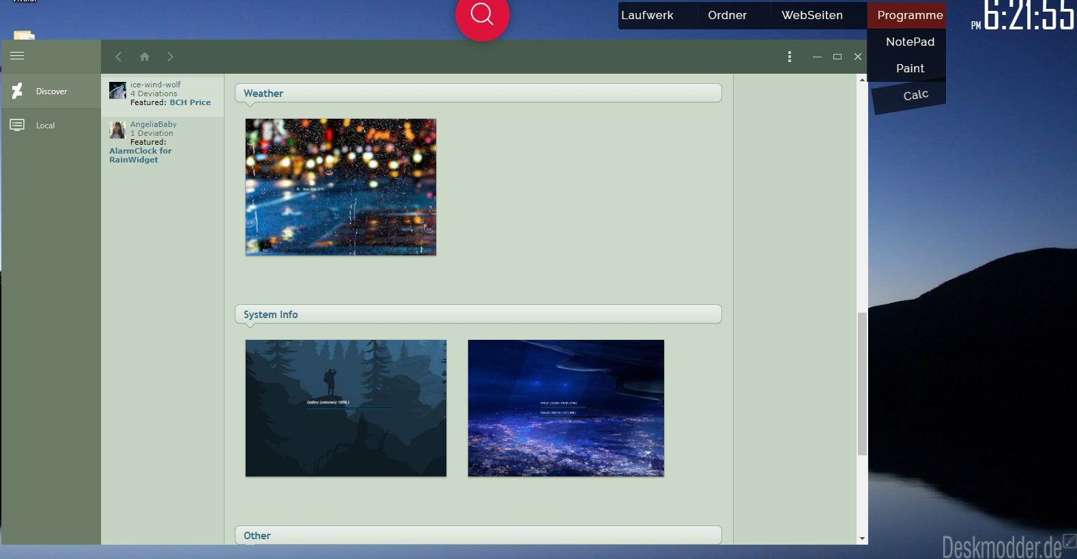
Task: Click the Other category header
Action: point(478,535)
